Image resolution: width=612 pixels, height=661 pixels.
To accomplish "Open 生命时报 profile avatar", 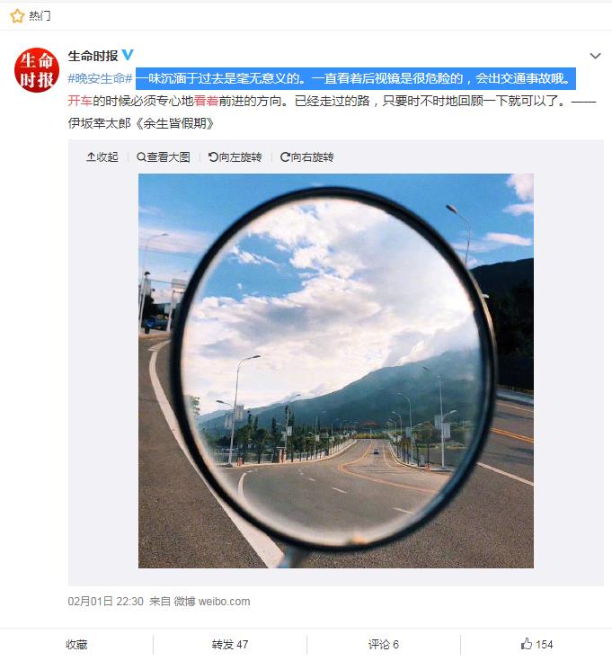I will [37, 70].
